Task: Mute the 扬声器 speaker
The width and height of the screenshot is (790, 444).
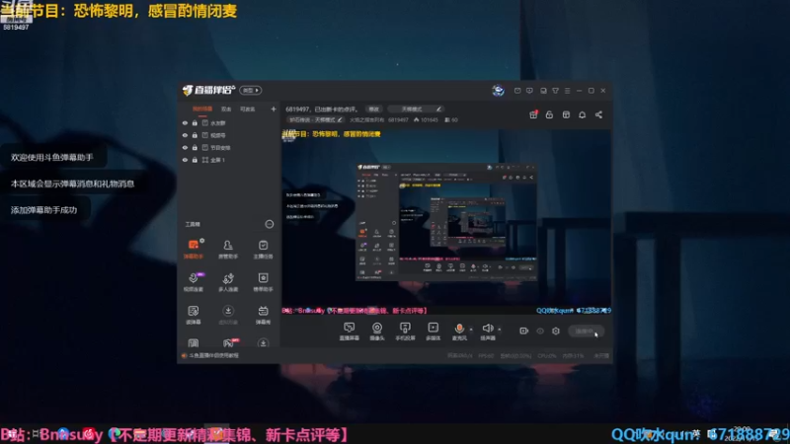Action: click(x=487, y=332)
